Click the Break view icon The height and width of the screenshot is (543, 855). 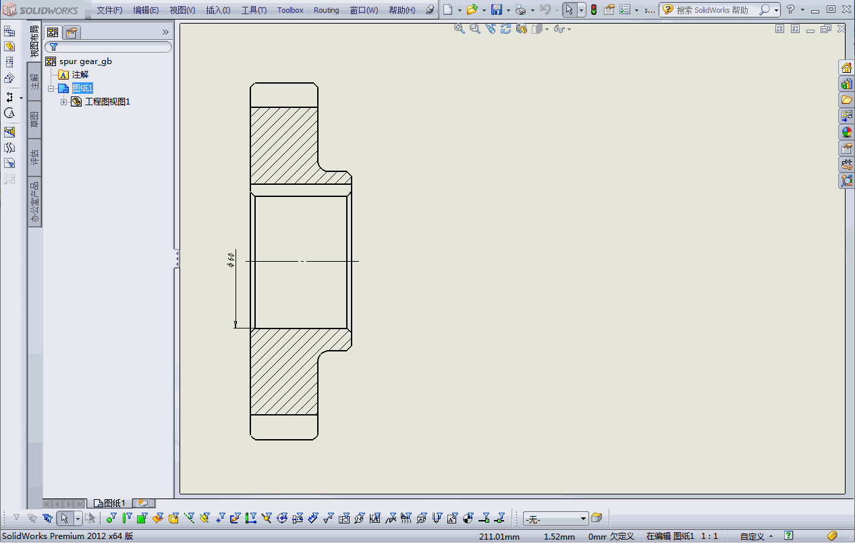9,147
